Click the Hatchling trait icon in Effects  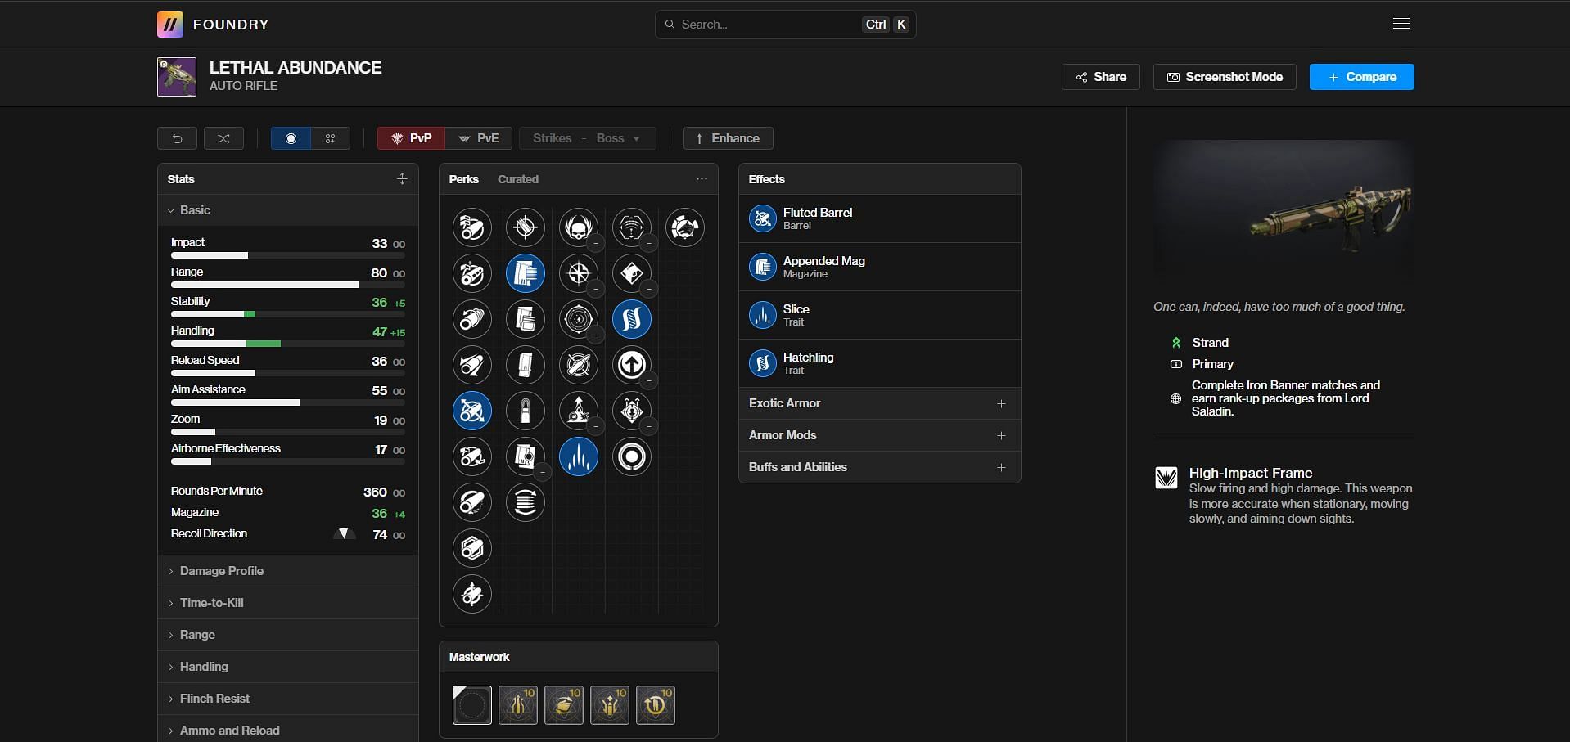coord(762,363)
